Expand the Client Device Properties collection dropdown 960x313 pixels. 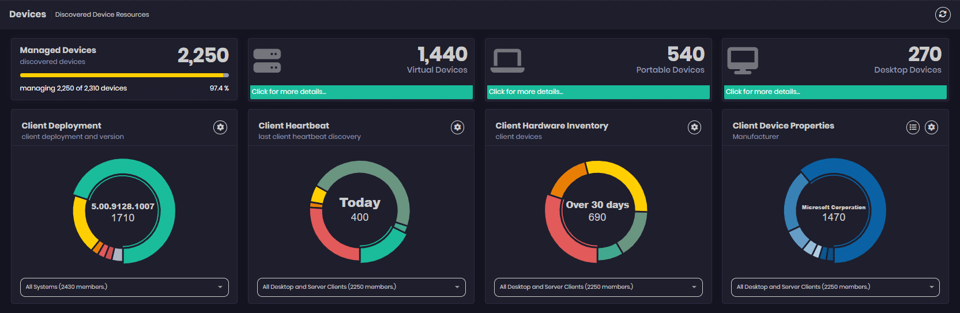click(x=835, y=287)
